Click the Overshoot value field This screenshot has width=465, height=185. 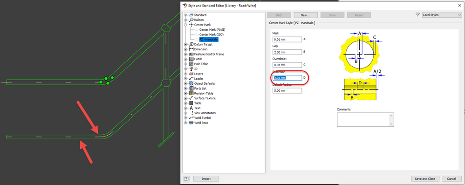[x=287, y=65]
